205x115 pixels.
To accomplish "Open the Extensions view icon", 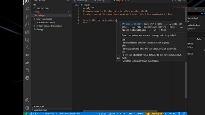I will [x=27, y=32].
